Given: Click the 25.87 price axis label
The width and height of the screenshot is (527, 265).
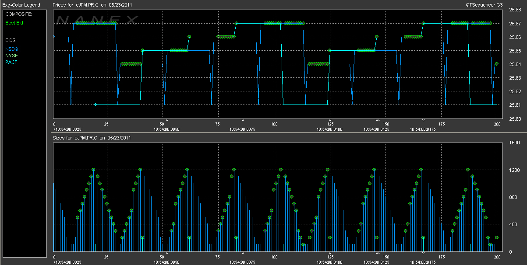Looking at the screenshot, I should pos(514,24).
